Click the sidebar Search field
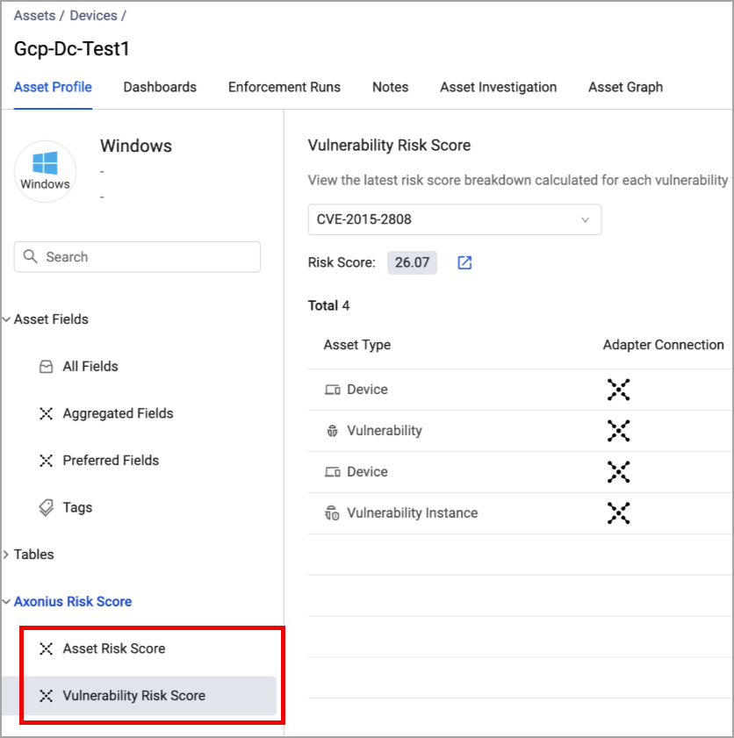Viewport: 734px width, 738px height. [137, 256]
